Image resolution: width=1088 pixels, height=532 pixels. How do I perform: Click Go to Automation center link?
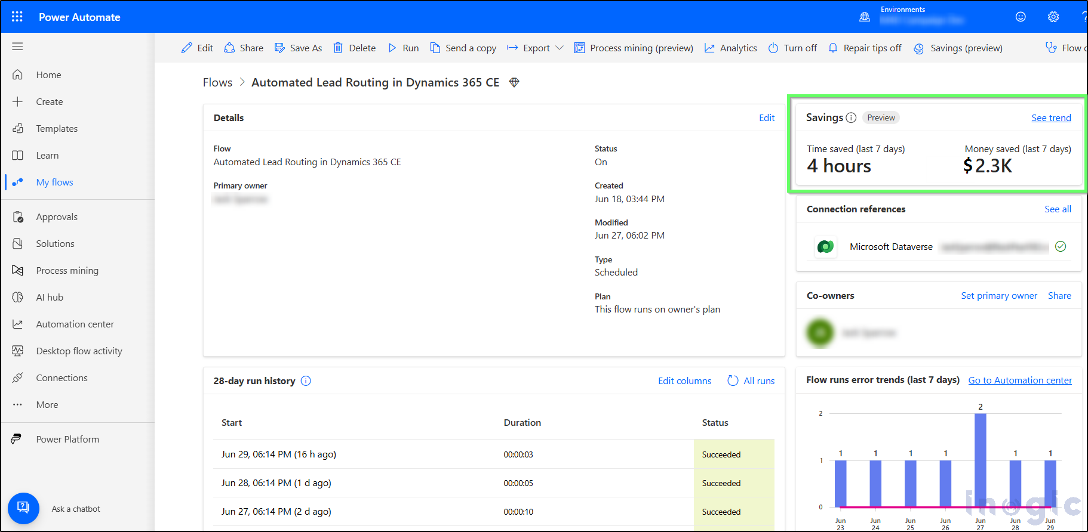coord(1020,380)
